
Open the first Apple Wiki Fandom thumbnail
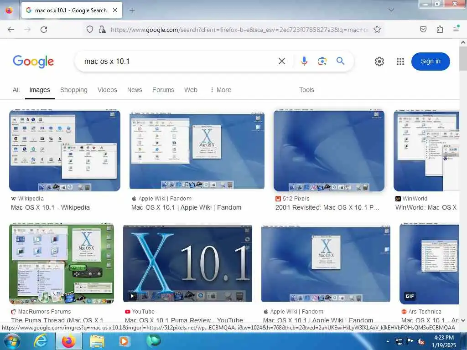pyautogui.click(x=197, y=150)
